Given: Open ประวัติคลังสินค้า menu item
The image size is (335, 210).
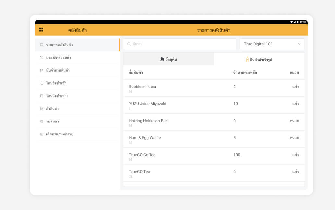Looking at the screenshot, I should 58,57.
